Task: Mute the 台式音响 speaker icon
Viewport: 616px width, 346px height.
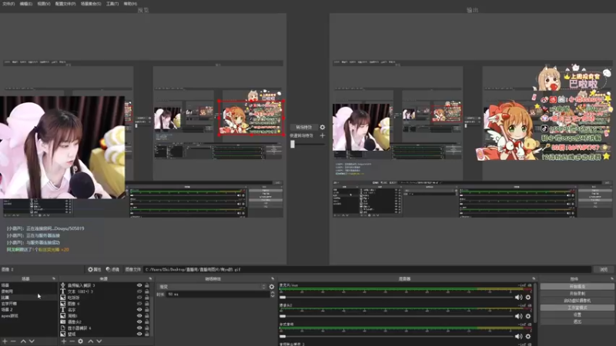Action: click(518, 336)
